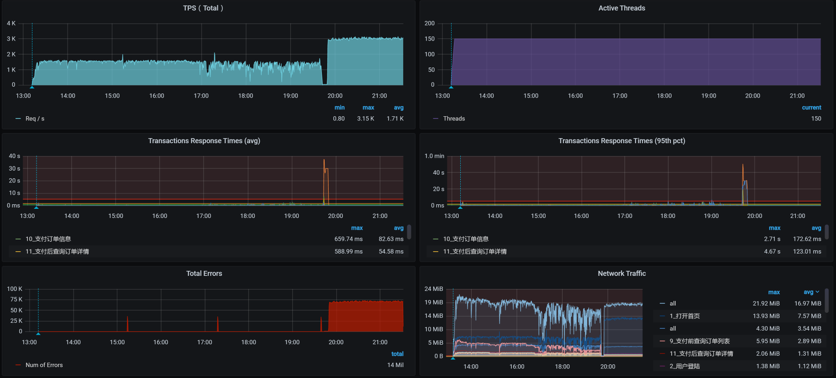Sort TPS legend by max column

(x=368, y=108)
